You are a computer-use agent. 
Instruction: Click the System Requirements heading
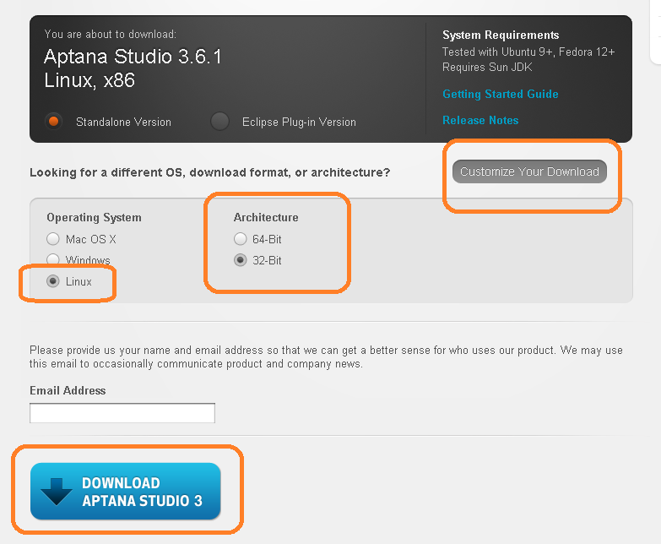[x=501, y=35]
